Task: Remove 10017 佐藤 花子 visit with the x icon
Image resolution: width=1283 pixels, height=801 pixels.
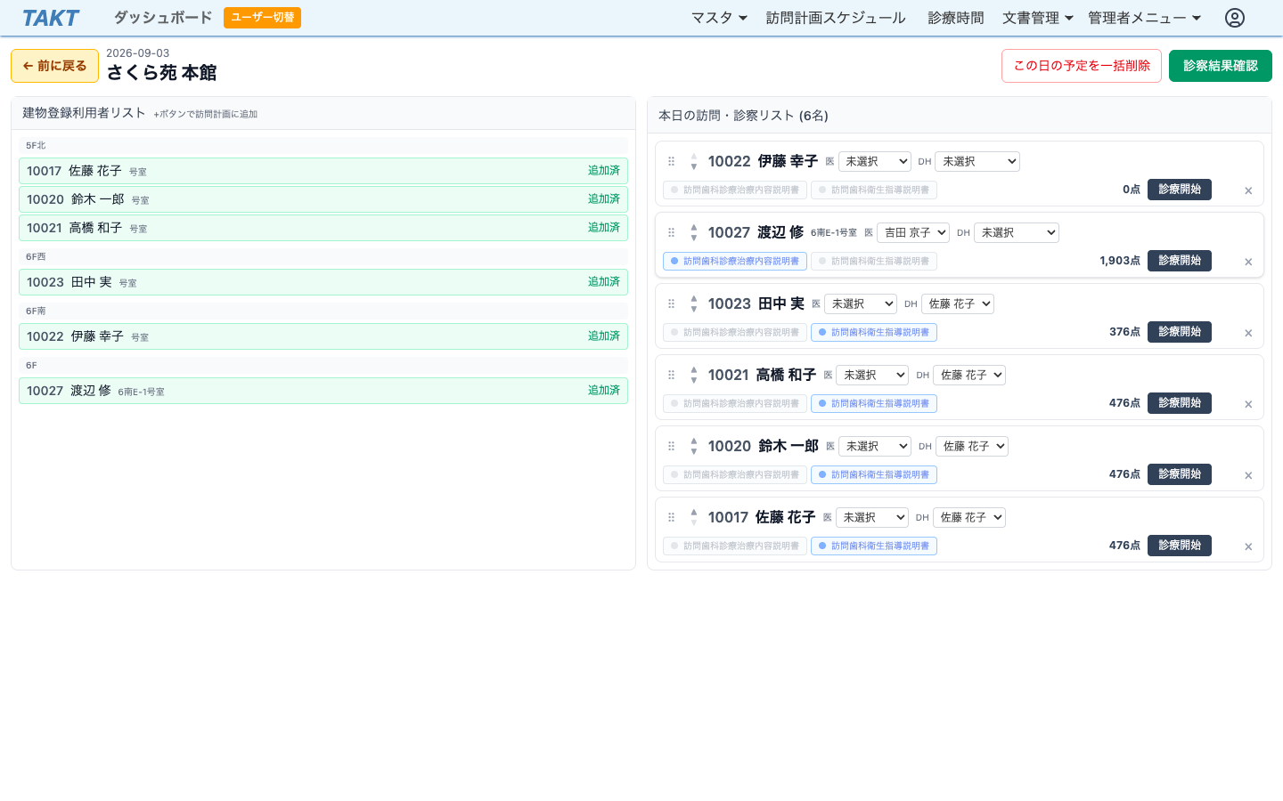Action: point(1248,546)
